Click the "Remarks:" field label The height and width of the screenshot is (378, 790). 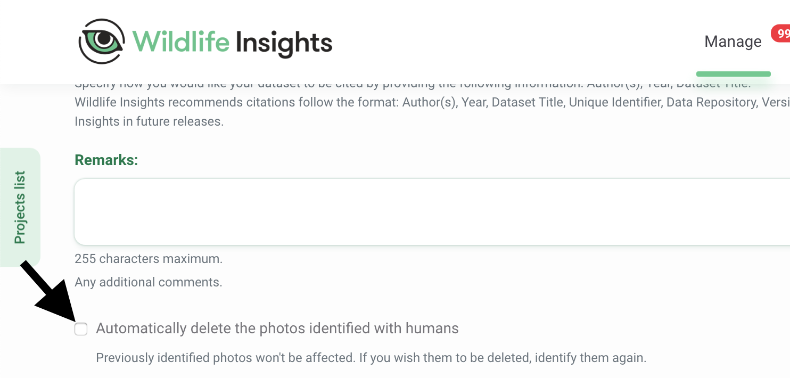coord(106,160)
